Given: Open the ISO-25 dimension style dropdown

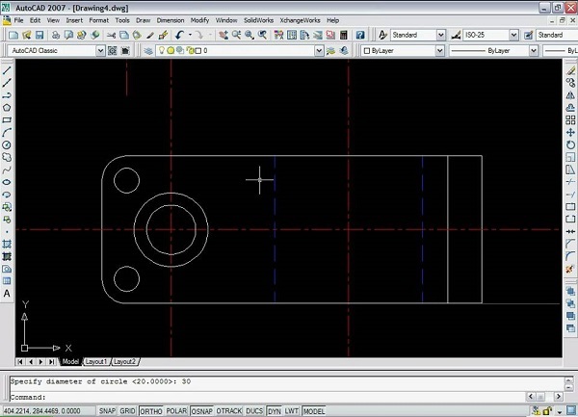Looking at the screenshot, I should (513, 35).
